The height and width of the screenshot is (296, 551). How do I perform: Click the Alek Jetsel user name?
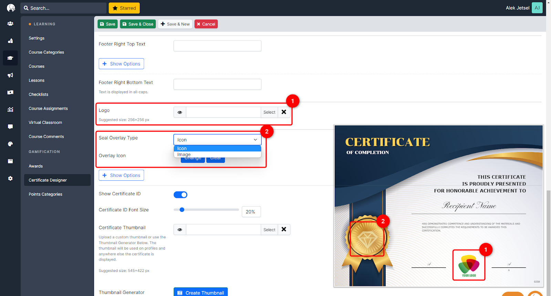click(x=517, y=8)
